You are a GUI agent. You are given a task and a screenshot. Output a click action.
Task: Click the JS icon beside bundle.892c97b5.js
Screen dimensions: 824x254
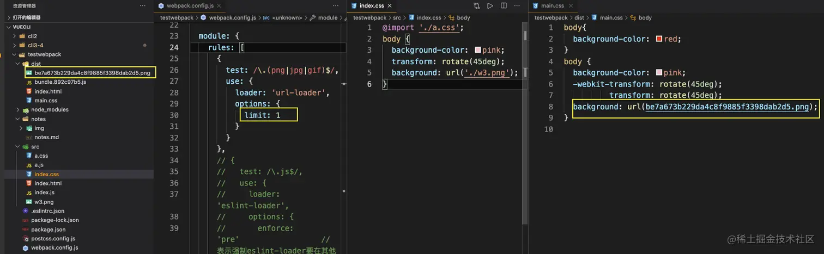point(29,82)
